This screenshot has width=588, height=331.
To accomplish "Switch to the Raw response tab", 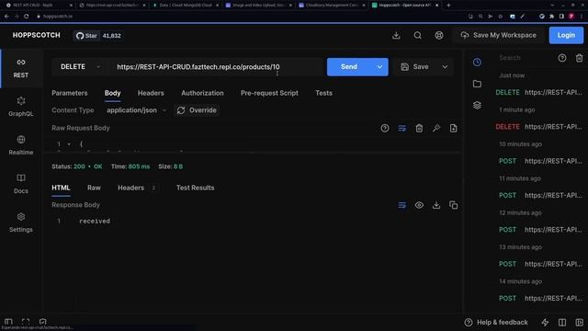I will 94,188.
